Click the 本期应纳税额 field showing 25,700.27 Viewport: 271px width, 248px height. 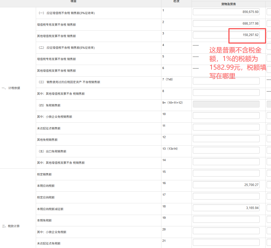coord(226,185)
